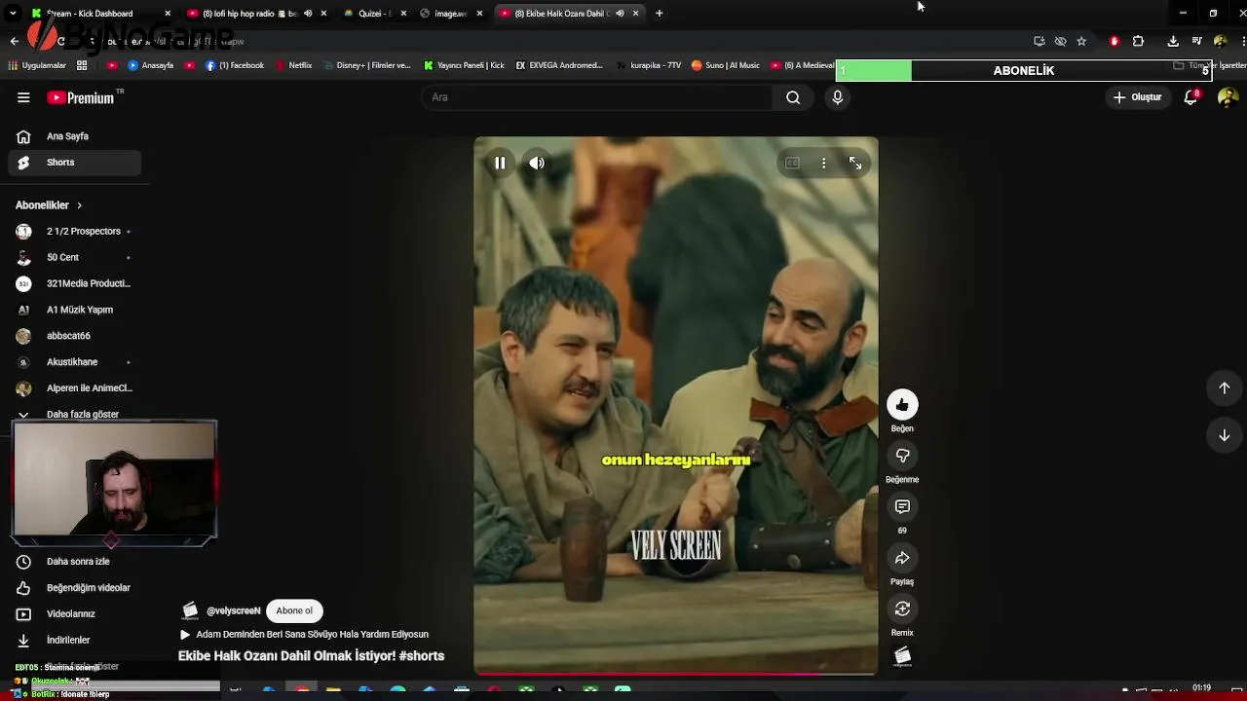The width and height of the screenshot is (1247, 701).
Task: Open a new browser tab
Action: 660,14
